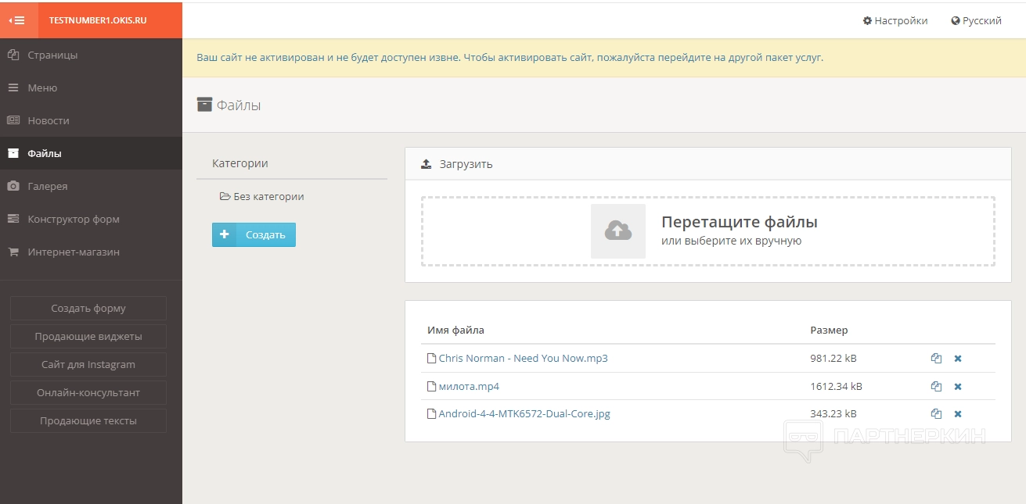Open the Меню section in sidebar
This screenshot has height=504, width=1026.
click(x=91, y=88)
